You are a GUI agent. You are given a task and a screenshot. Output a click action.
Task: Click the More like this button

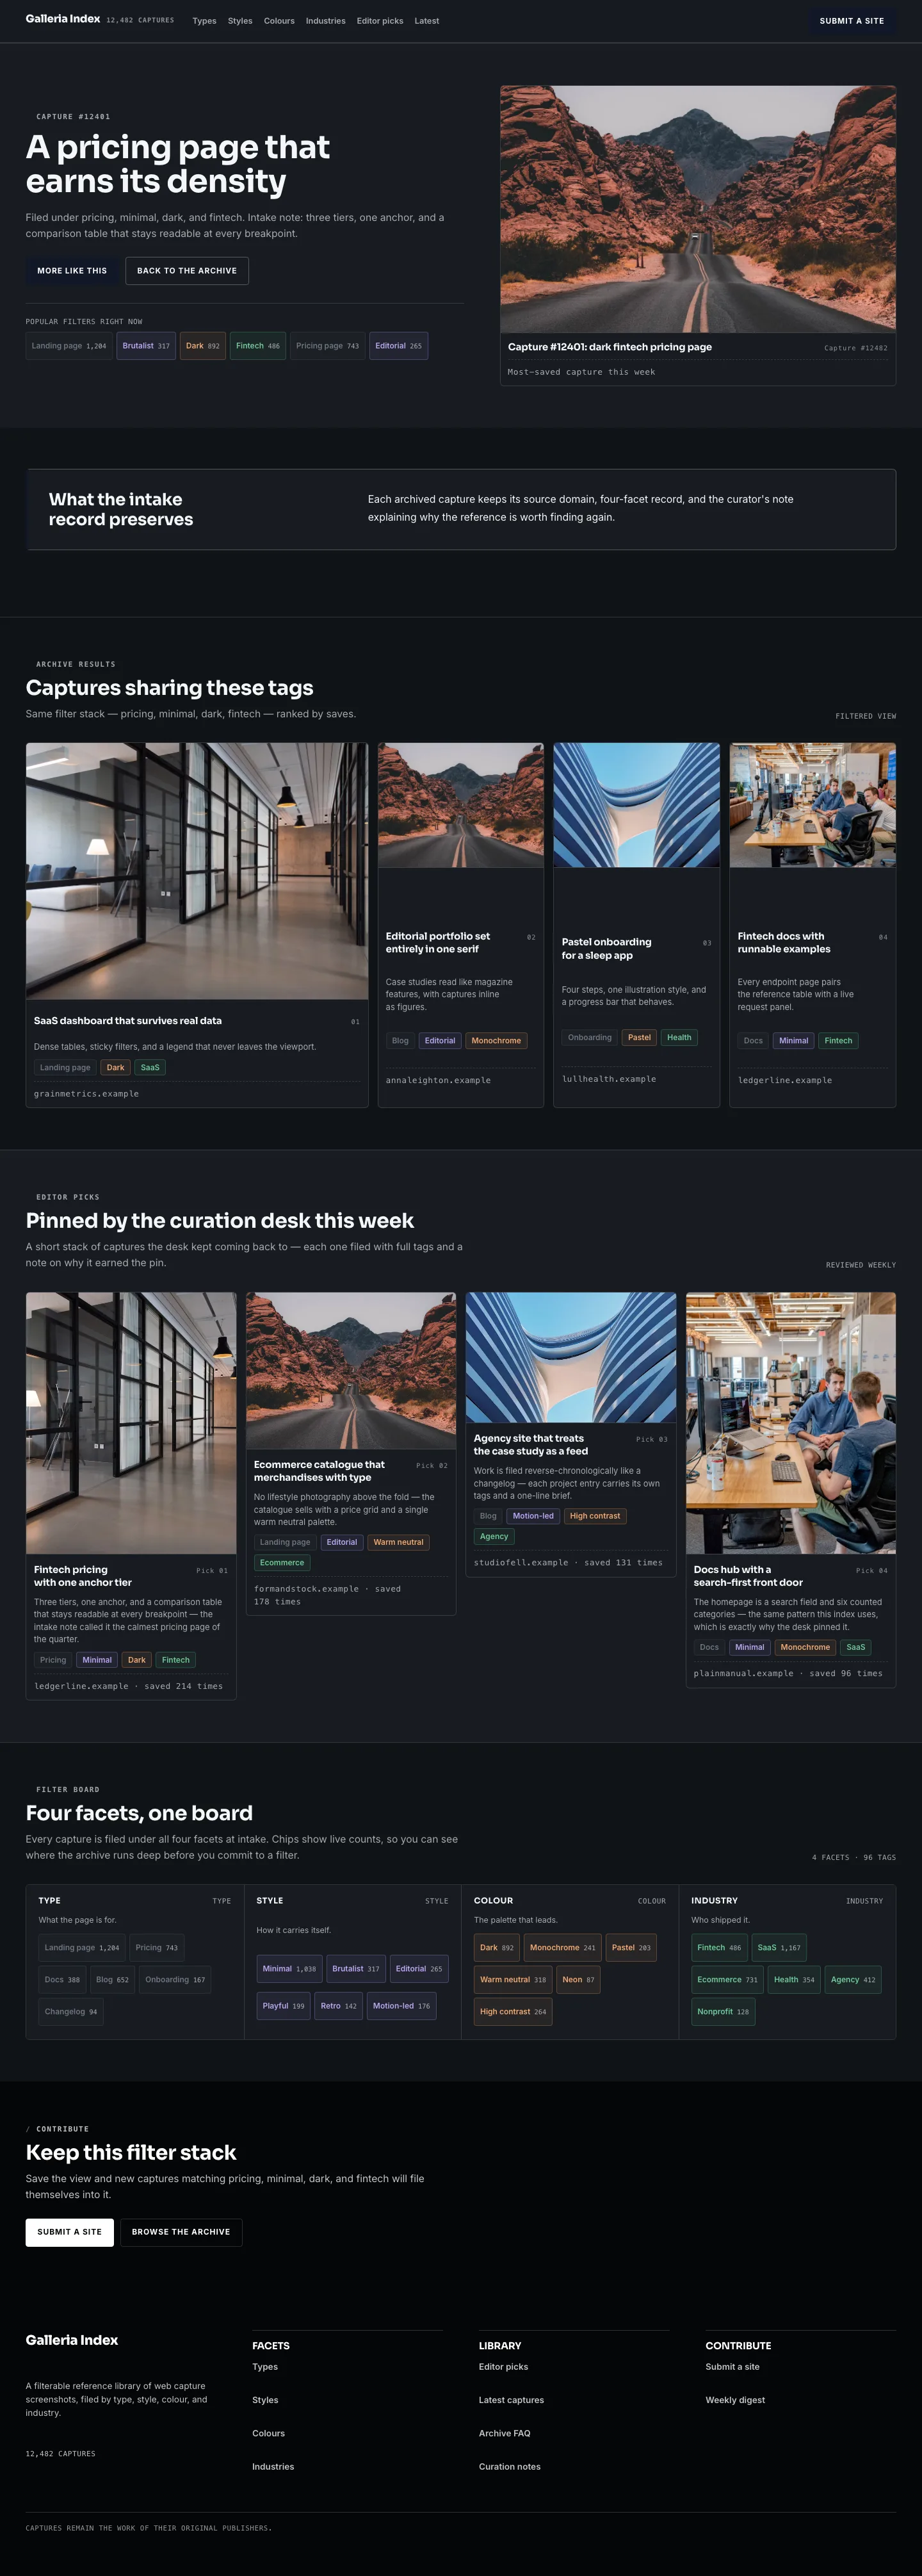point(72,271)
